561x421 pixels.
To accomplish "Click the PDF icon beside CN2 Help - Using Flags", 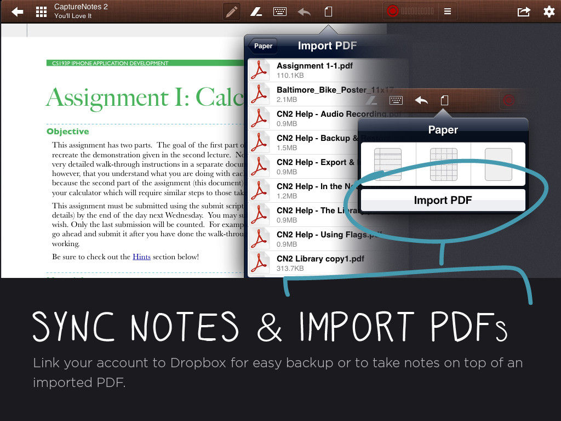I will pos(259,239).
